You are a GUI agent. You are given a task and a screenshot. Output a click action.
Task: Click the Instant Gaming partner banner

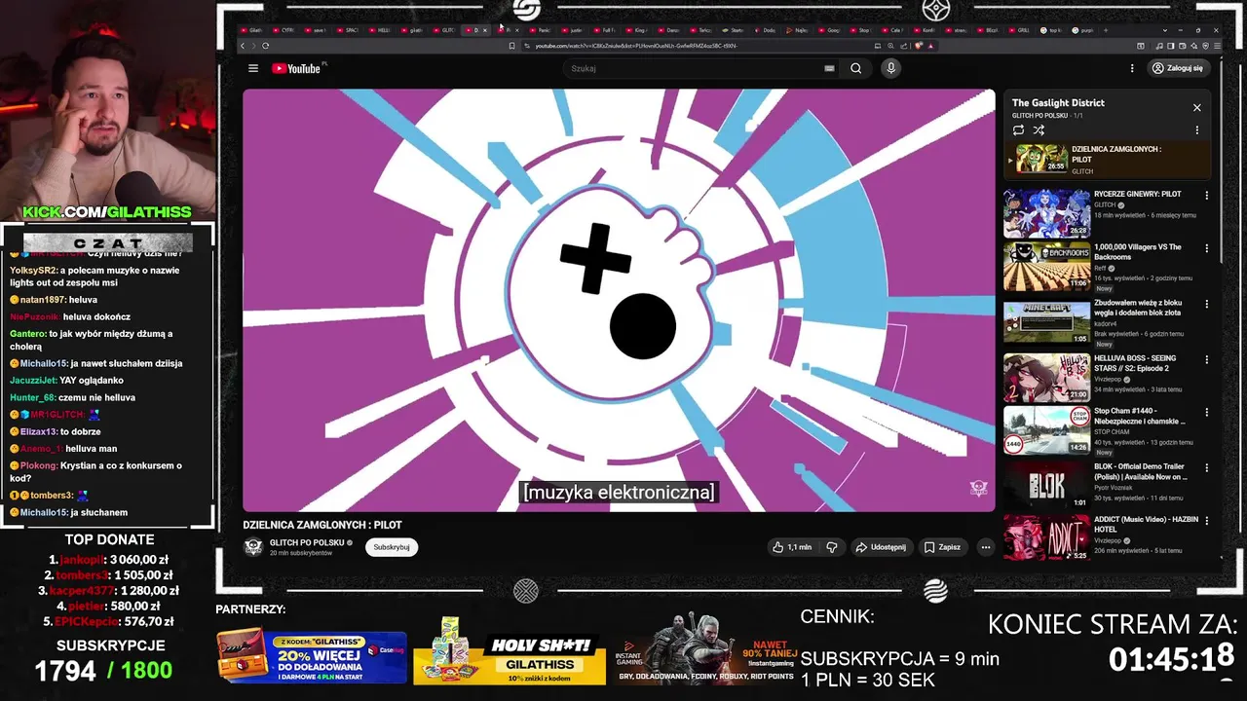pyautogui.click(x=705, y=649)
